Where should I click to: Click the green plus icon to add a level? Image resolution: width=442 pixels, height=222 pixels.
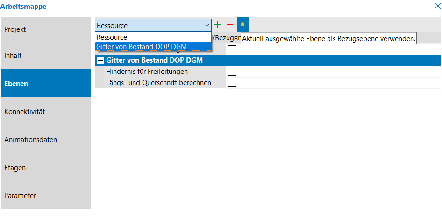pos(217,25)
